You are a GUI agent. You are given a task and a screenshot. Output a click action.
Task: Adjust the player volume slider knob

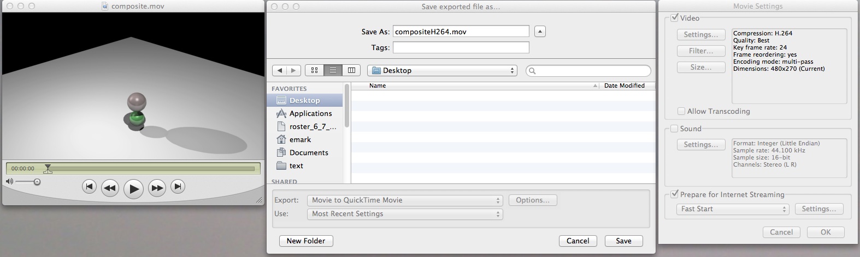(37, 182)
